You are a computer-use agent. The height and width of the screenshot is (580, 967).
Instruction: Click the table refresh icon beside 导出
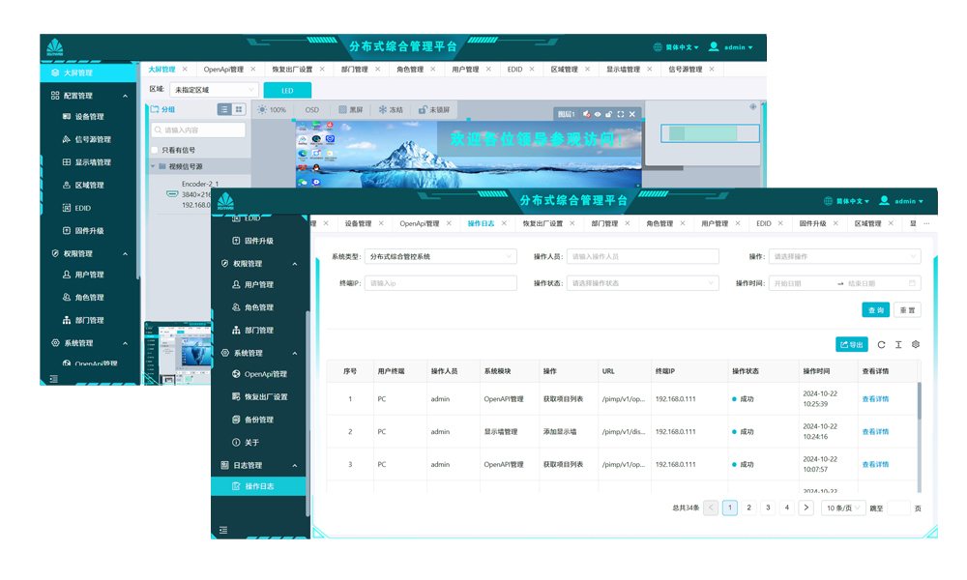(x=881, y=344)
